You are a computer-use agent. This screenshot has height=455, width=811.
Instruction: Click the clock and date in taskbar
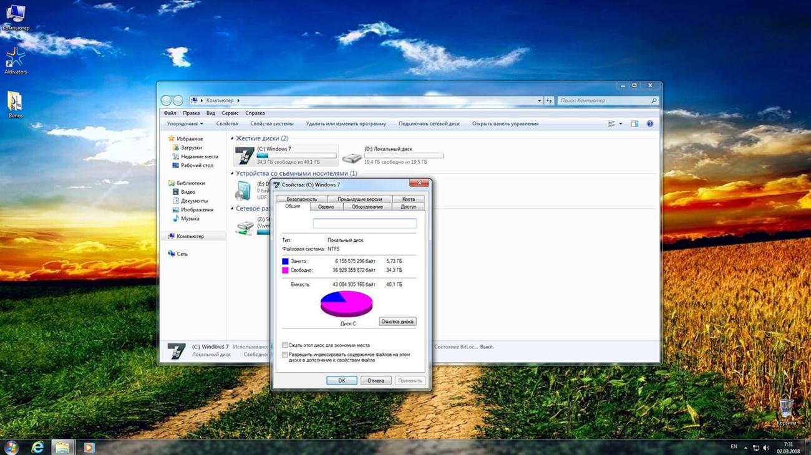pos(789,448)
